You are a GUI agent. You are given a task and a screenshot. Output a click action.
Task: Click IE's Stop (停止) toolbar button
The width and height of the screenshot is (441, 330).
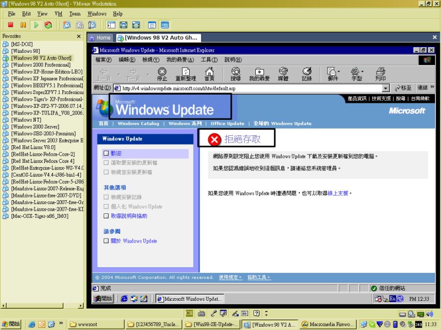[x=162, y=74]
